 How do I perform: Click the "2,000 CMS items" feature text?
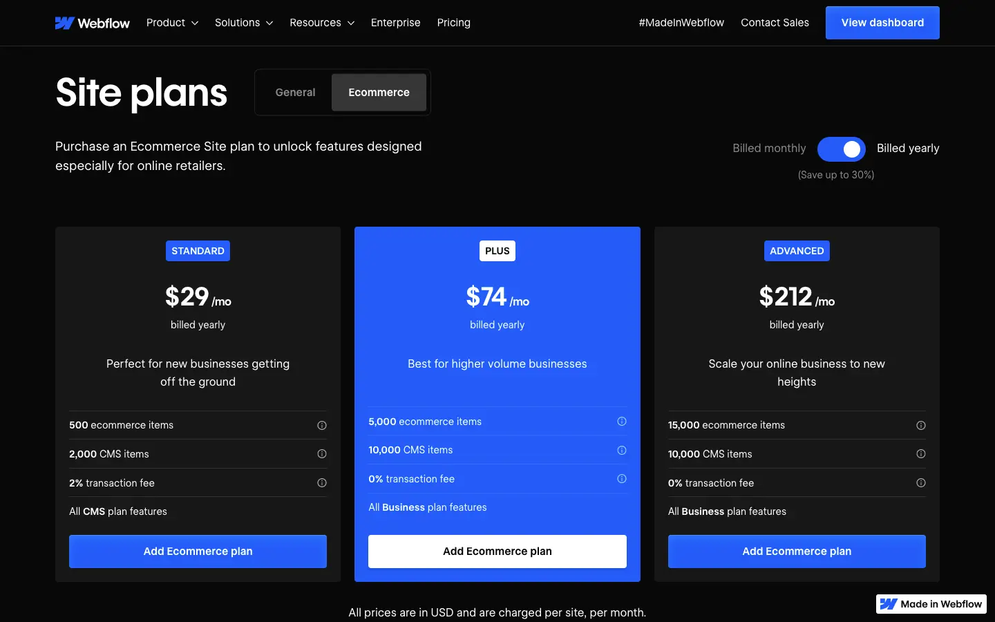(x=109, y=454)
